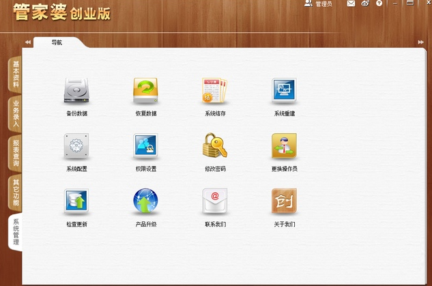
Task: Click the 检查更新 label text
Action: tap(77, 224)
